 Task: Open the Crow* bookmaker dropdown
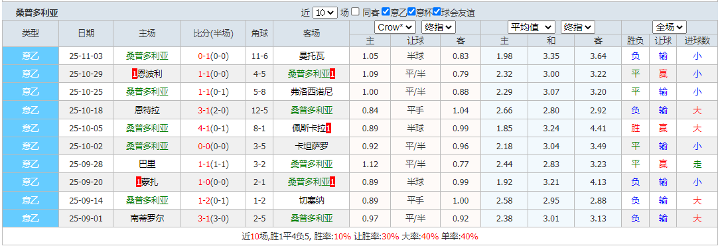pos(396,28)
